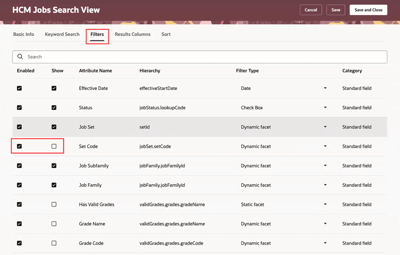
Task: Uncheck Enabled for Has Valid Grades
Action: point(19,205)
